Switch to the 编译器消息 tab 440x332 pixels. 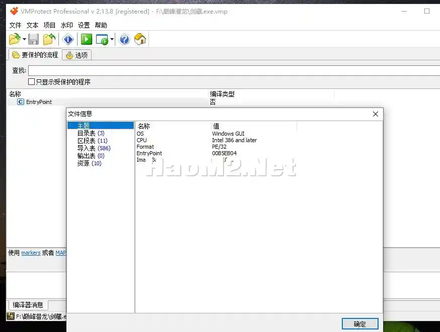[x=28, y=305]
